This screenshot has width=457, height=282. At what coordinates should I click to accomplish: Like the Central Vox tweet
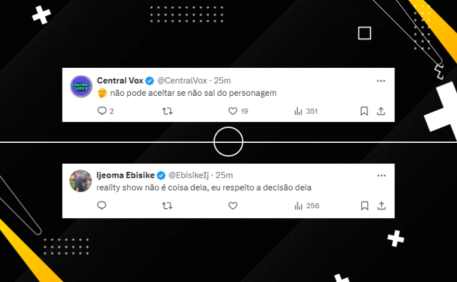(238, 111)
